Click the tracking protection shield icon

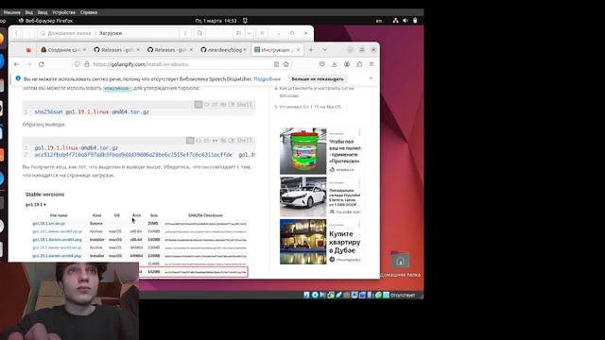[x=78, y=64]
